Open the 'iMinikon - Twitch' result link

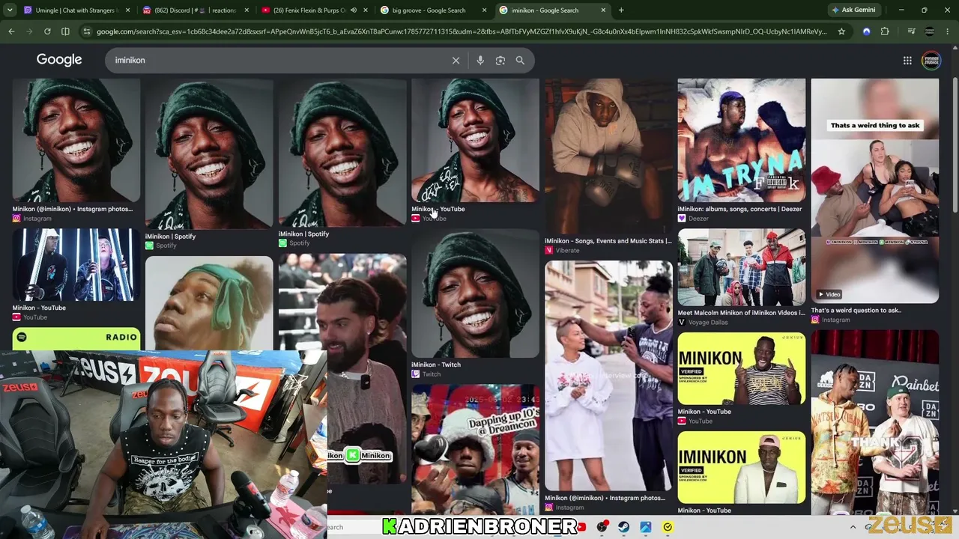point(436,365)
